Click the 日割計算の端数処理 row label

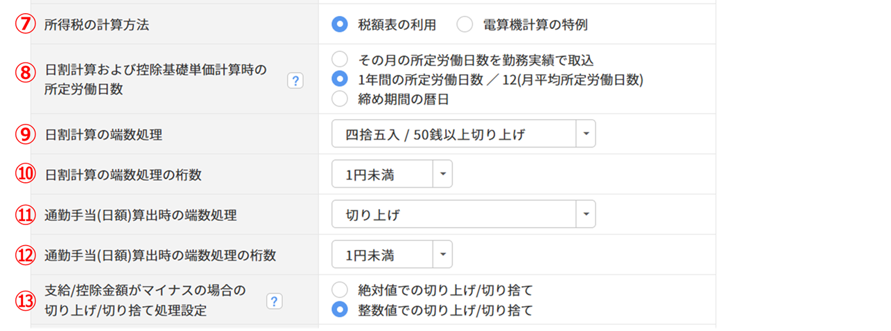coord(103,135)
